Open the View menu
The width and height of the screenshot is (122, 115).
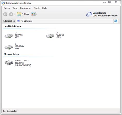pos(15,8)
